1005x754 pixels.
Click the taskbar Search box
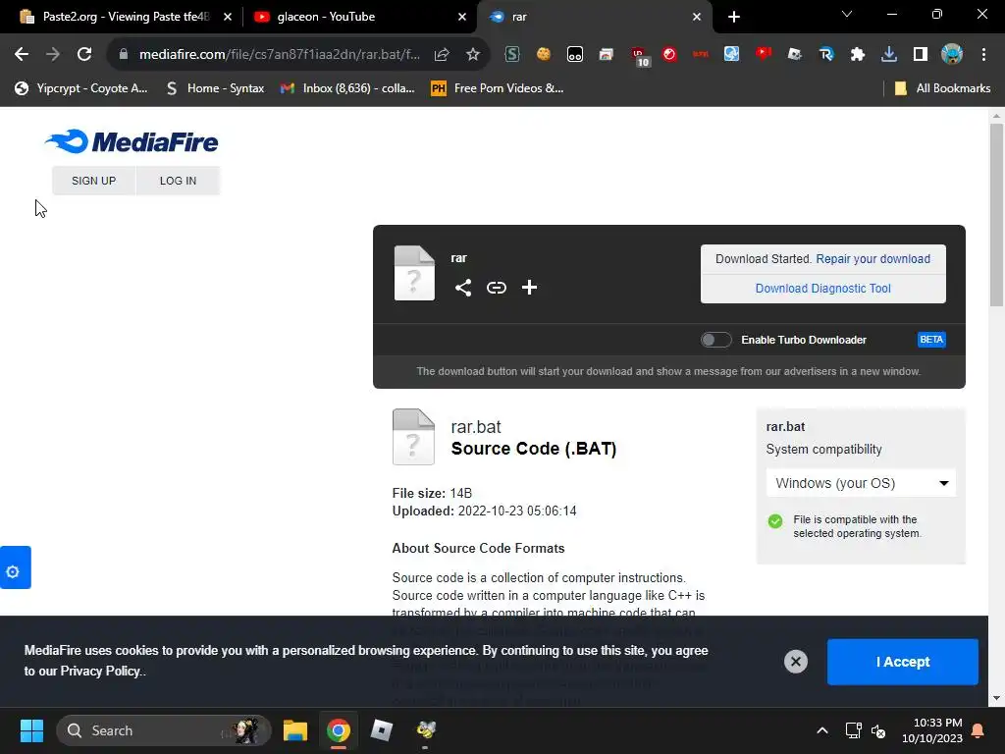(x=164, y=730)
